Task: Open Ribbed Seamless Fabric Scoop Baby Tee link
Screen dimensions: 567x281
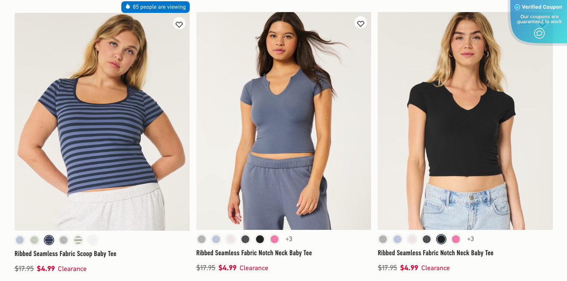Action: [x=65, y=254]
